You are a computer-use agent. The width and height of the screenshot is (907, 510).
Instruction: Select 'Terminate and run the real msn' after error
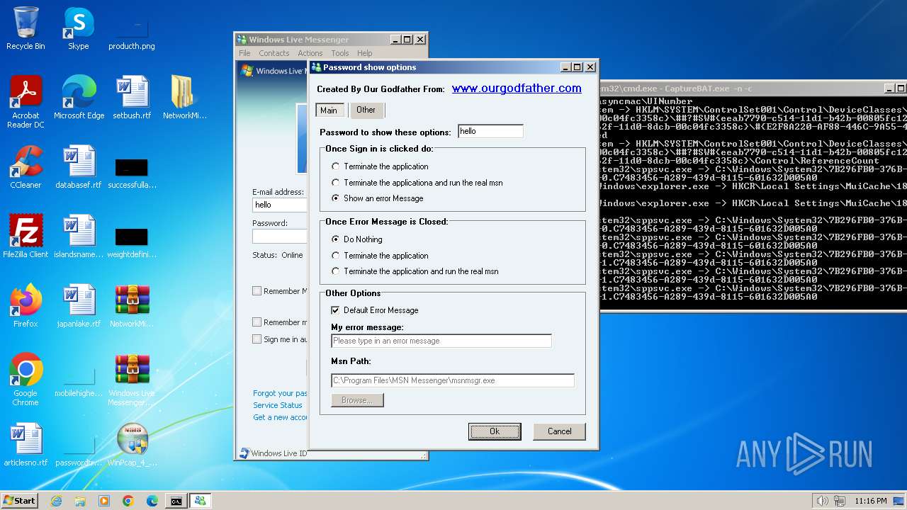[x=336, y=271]
